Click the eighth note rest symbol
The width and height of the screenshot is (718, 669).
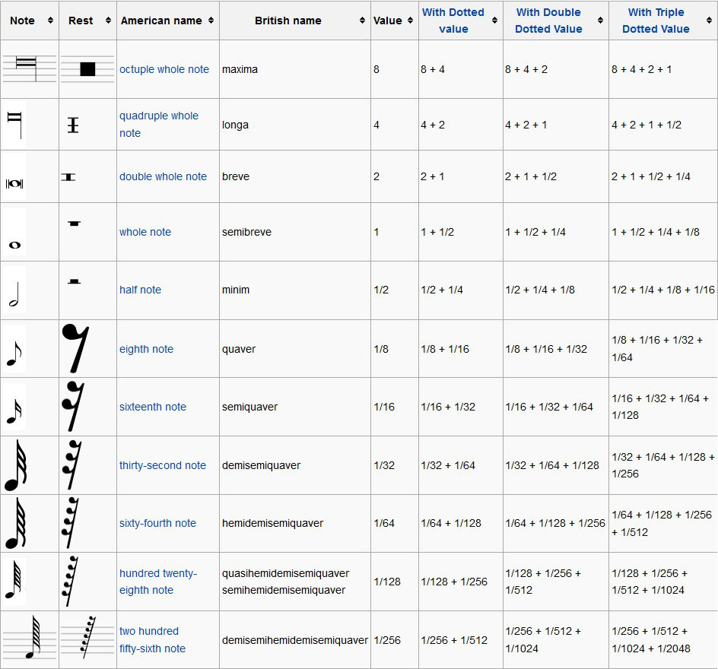[75, 348]
